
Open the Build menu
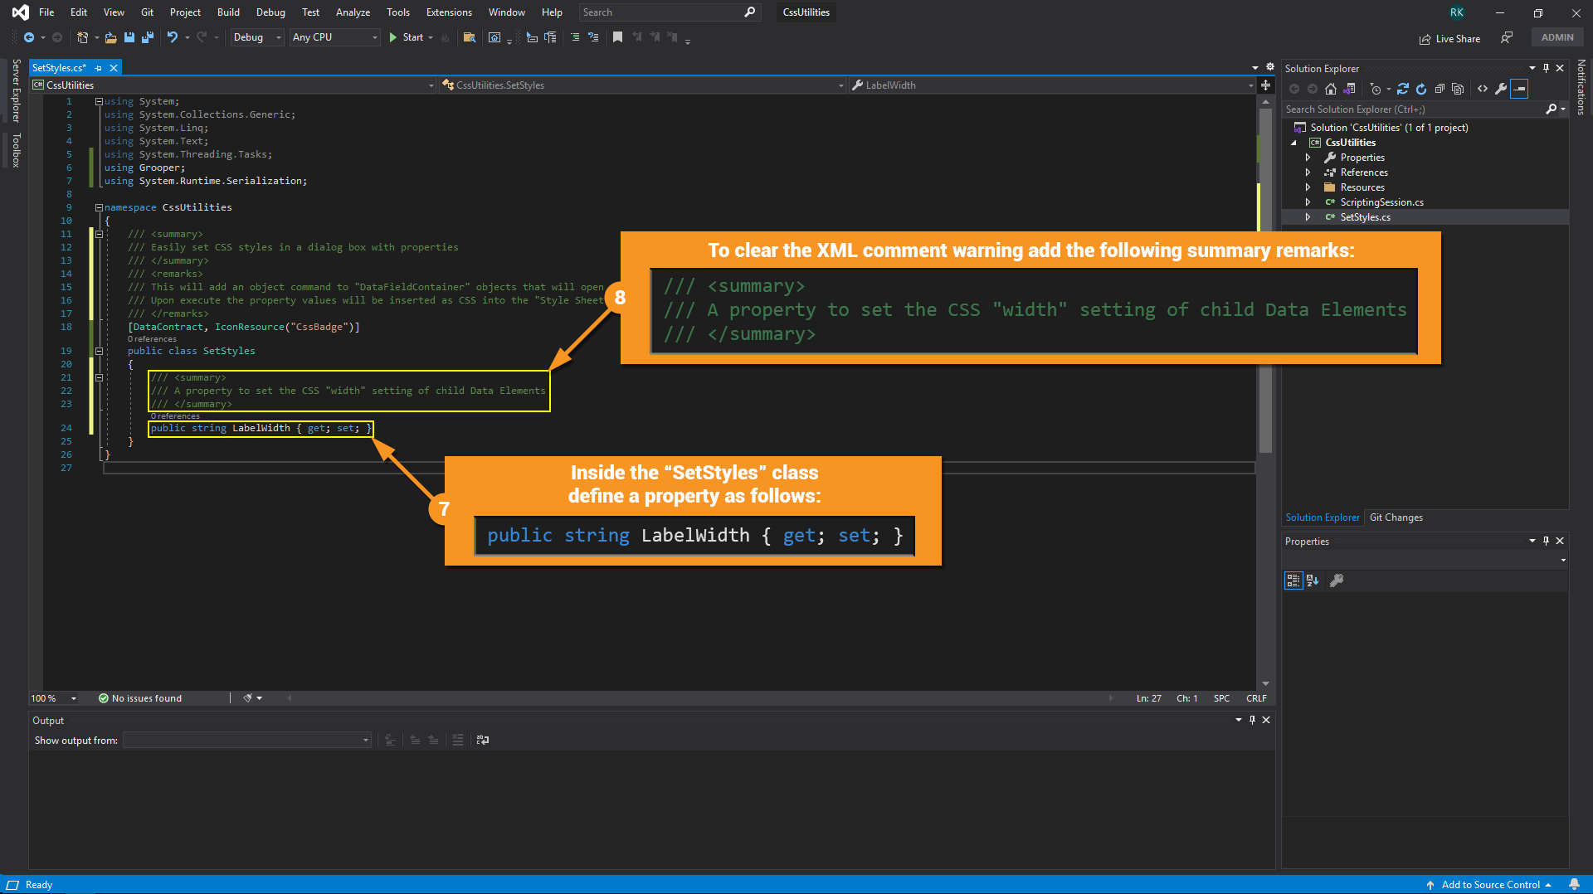coord(228,12)
